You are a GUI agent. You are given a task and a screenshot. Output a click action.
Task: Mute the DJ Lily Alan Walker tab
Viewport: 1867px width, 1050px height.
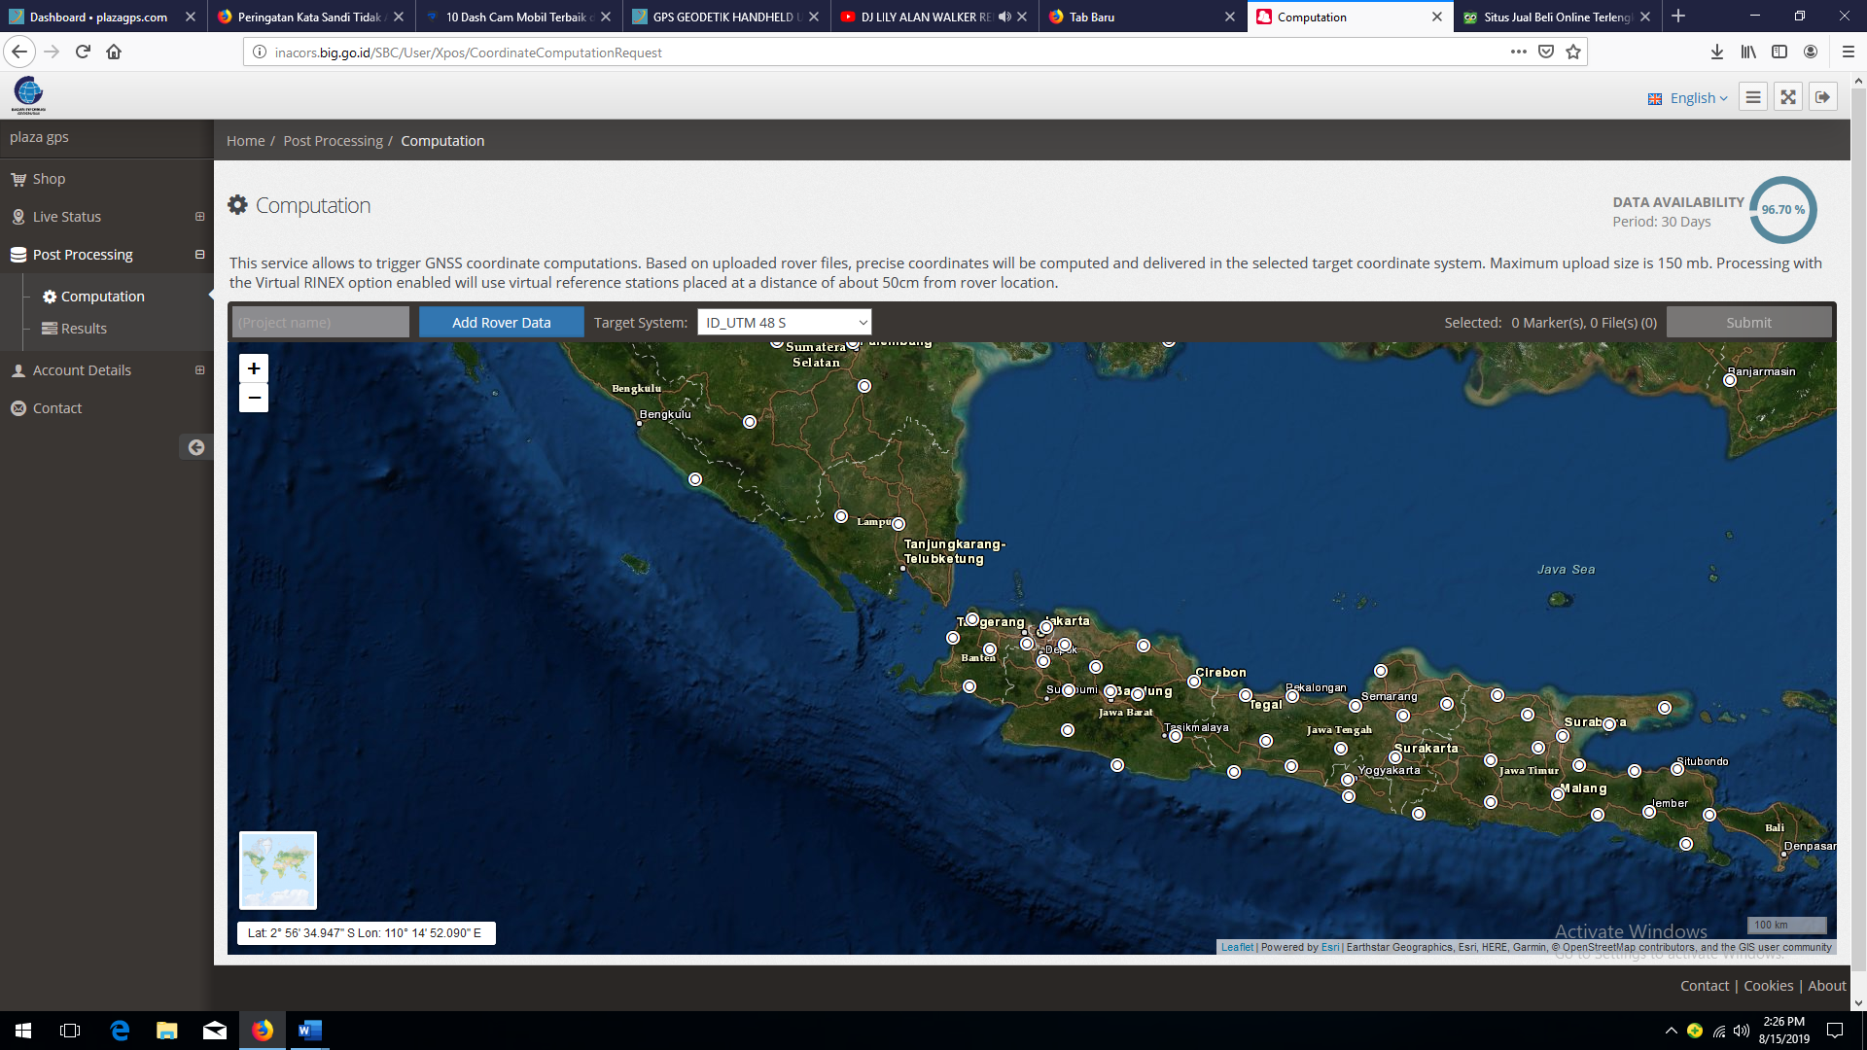(x=1004, y=17)
